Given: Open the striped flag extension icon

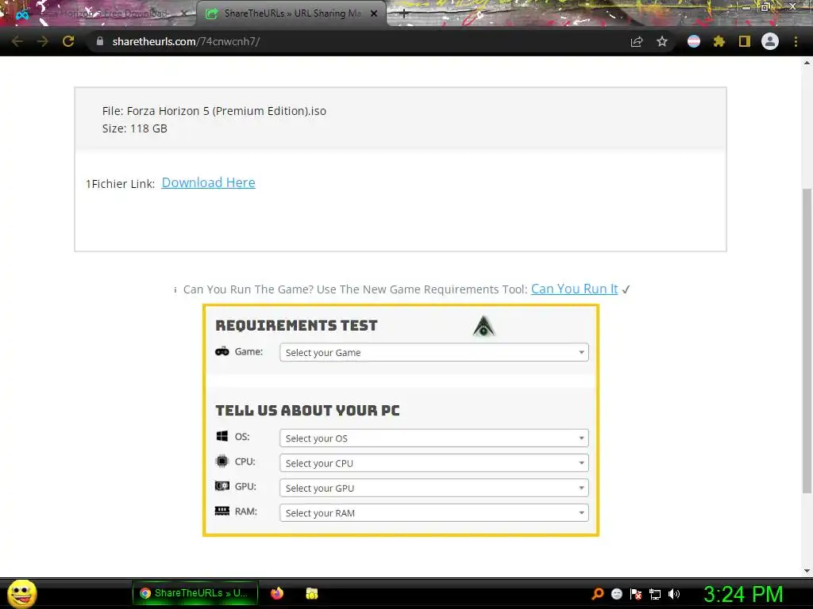Looking at the screenshot, I should coord(694,41).
